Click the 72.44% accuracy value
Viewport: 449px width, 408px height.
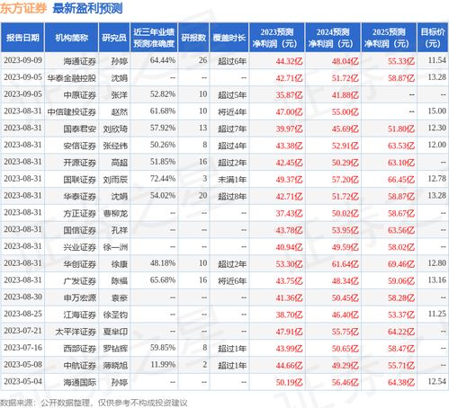point(163,179)
